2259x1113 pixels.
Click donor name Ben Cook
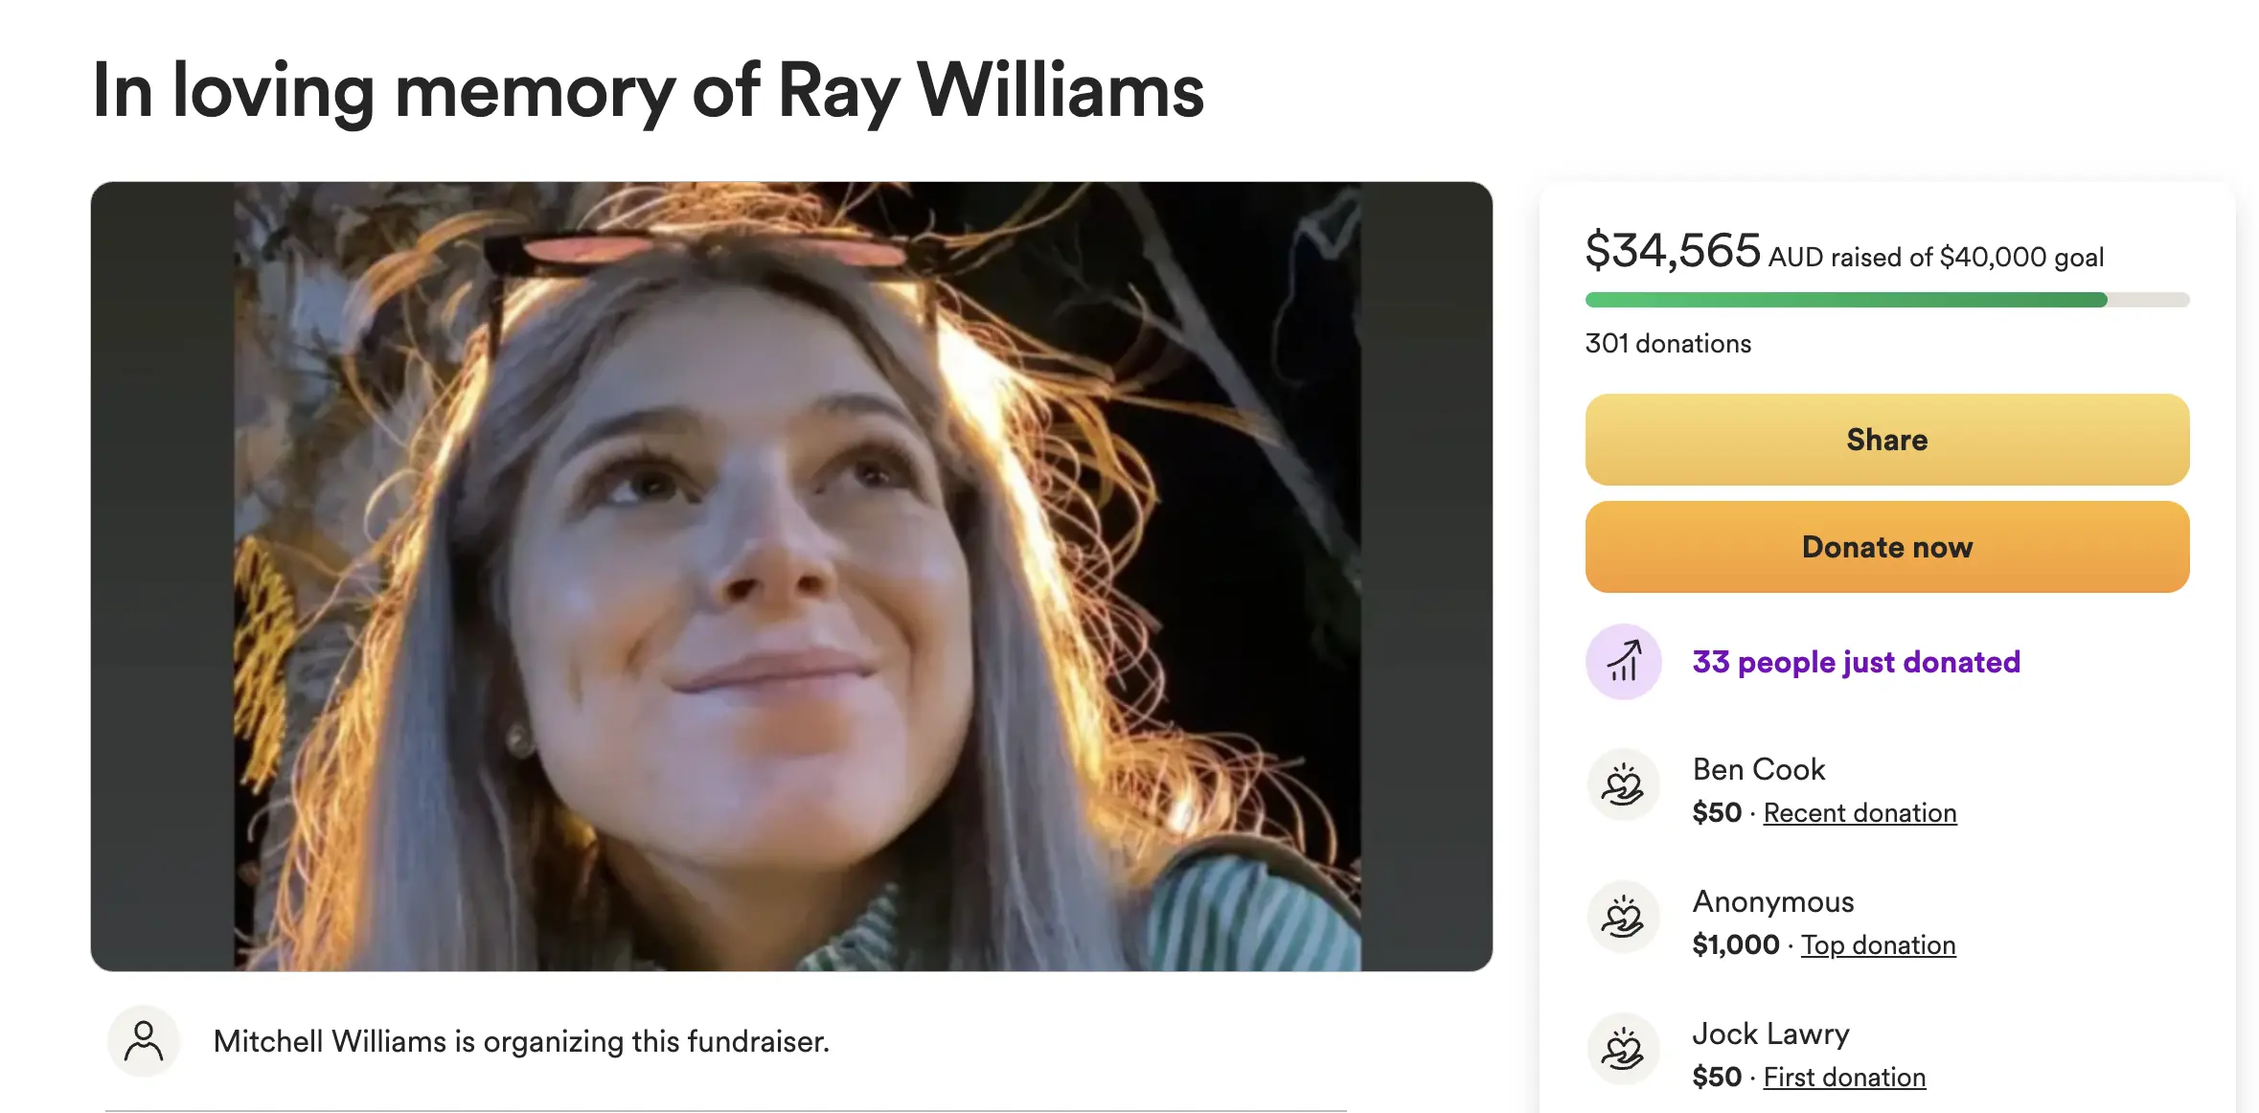click(x=1759, y=768)
